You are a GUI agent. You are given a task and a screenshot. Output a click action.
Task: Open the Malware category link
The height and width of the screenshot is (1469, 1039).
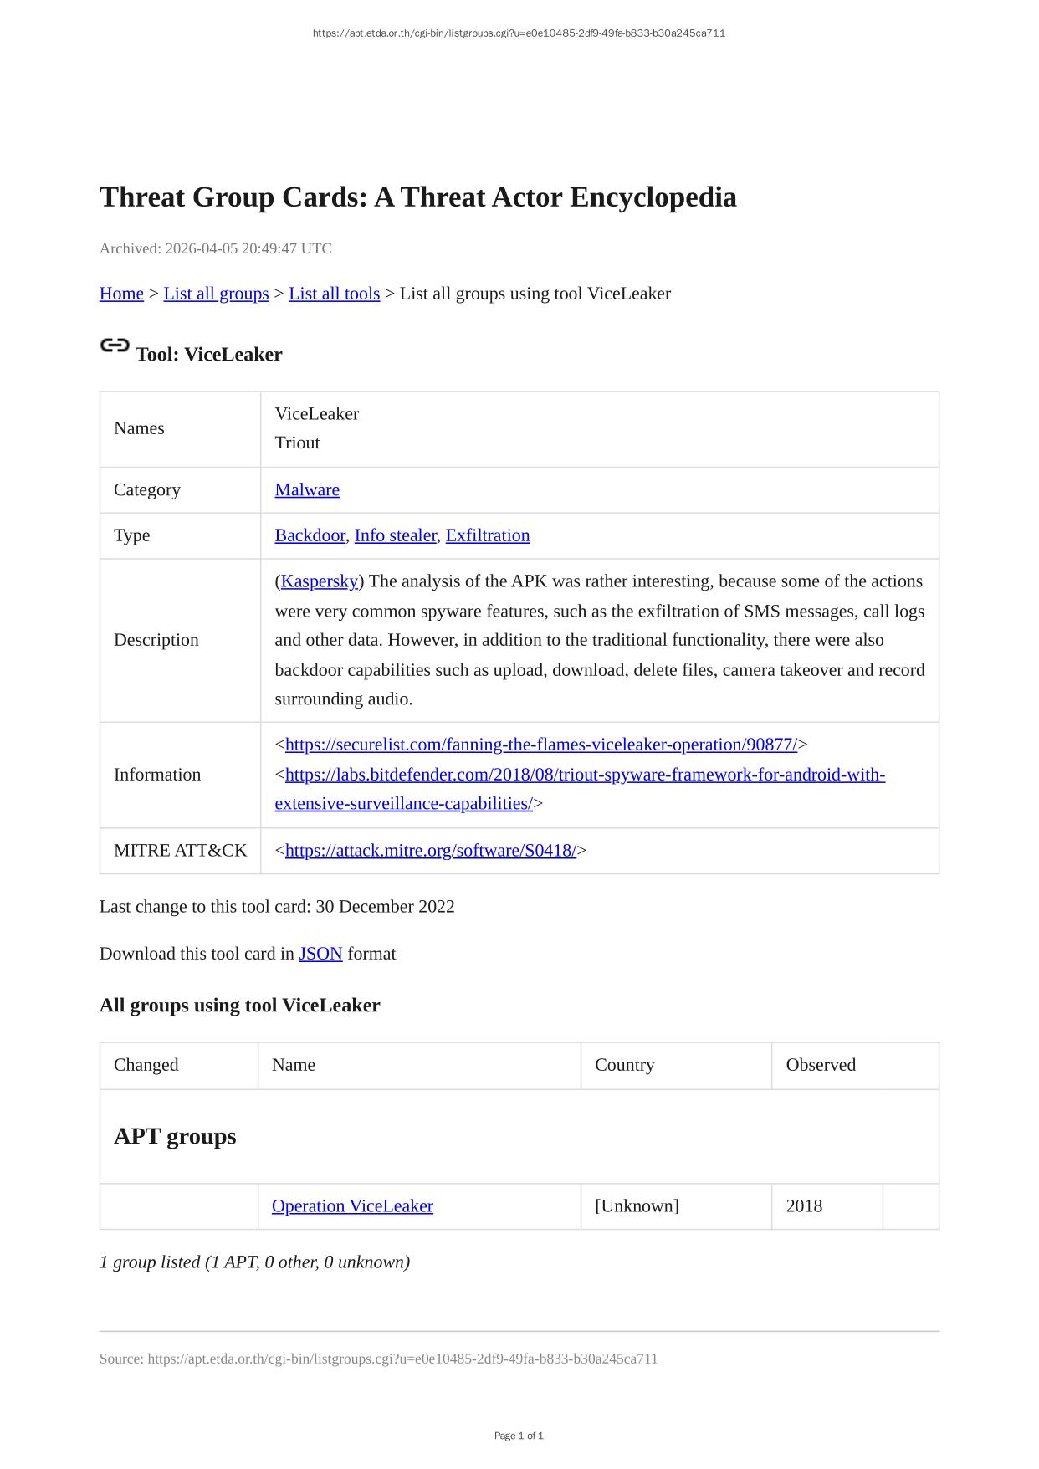coord(307,490)
